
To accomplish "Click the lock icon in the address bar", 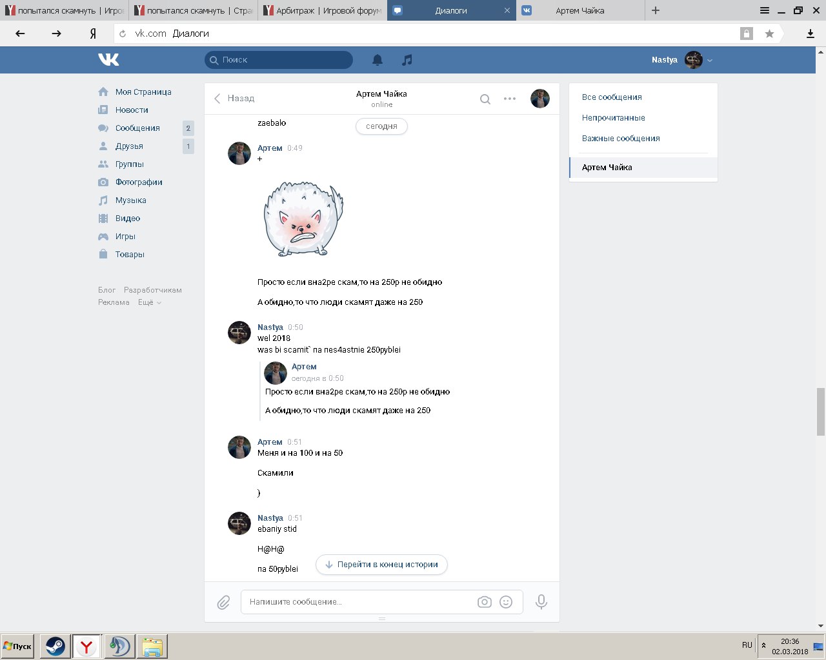I will pos(747,34).
